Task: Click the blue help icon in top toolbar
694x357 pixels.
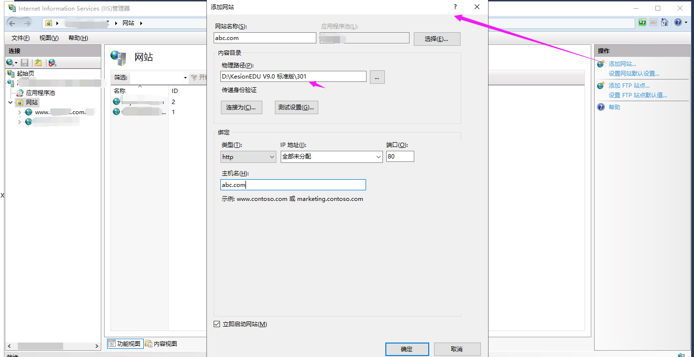Action: click(678, 22)
